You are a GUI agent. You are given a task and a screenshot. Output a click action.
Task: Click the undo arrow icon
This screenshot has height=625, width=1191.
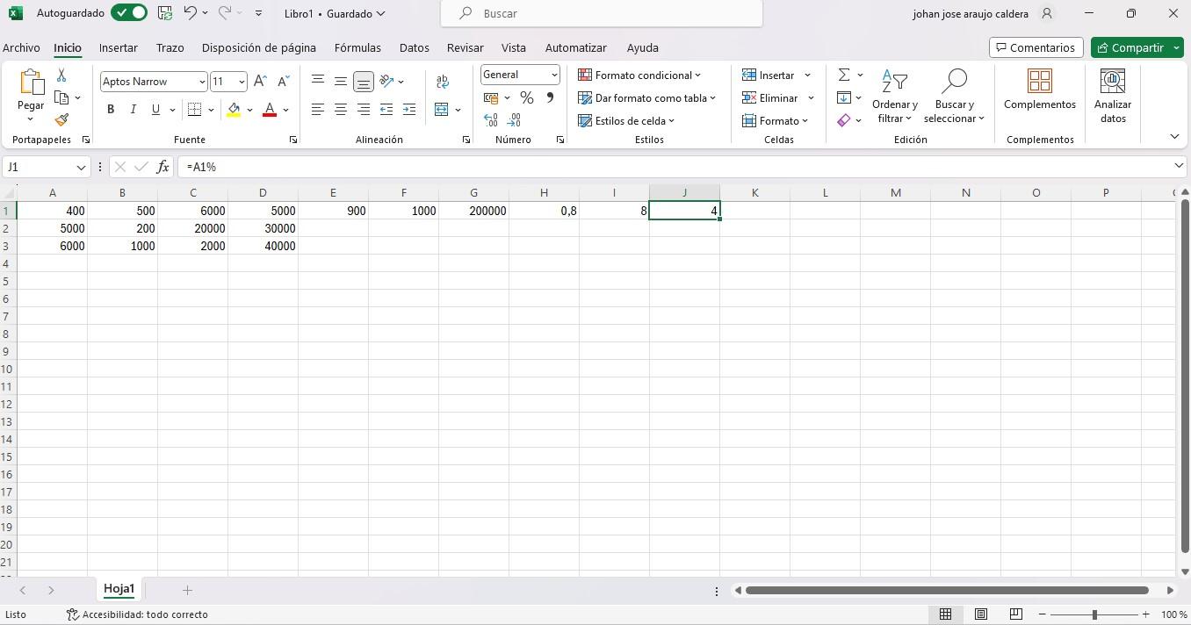tap(190, 13)
